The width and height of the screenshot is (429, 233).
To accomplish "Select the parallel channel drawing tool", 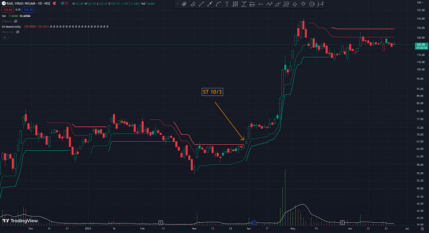I will coord(192,4).
